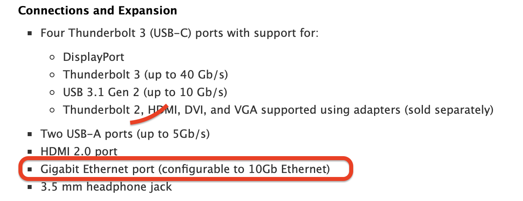Click the "Connections and Expansion" heading
The width and height of the screenshot is (523, 201).
pos(98,11)
